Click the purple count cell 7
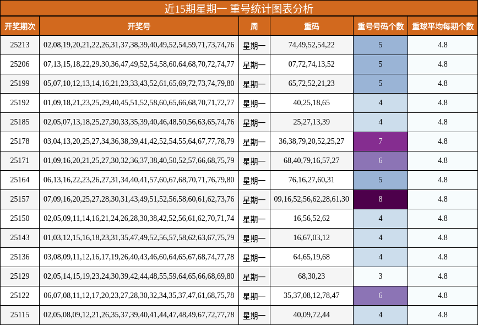The height and width of the screenshot is (325, 478). 381,141
